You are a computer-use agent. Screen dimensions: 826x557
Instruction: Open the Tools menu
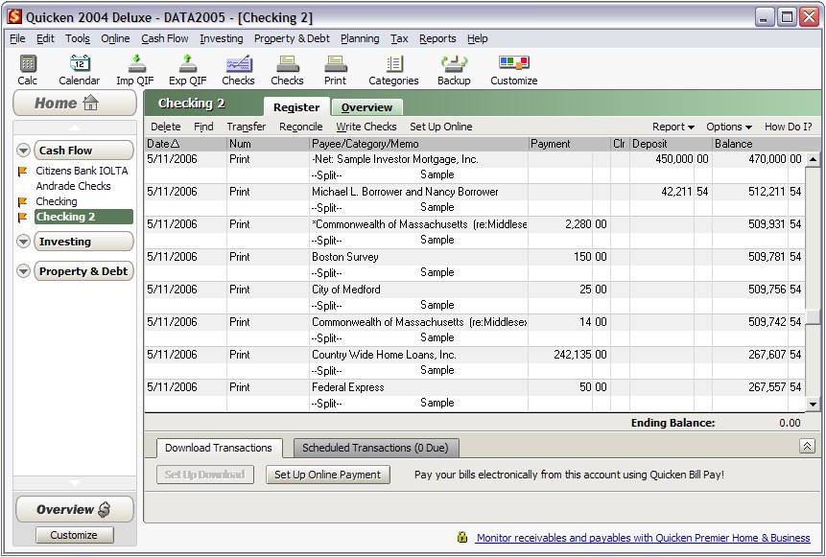(78, 38)
